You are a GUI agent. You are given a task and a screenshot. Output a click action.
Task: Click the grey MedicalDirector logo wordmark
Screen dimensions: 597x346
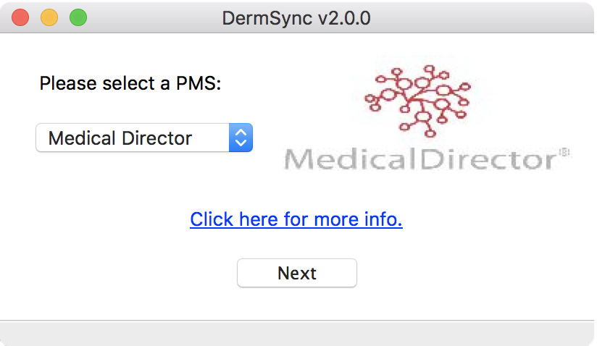coord(421,159)
